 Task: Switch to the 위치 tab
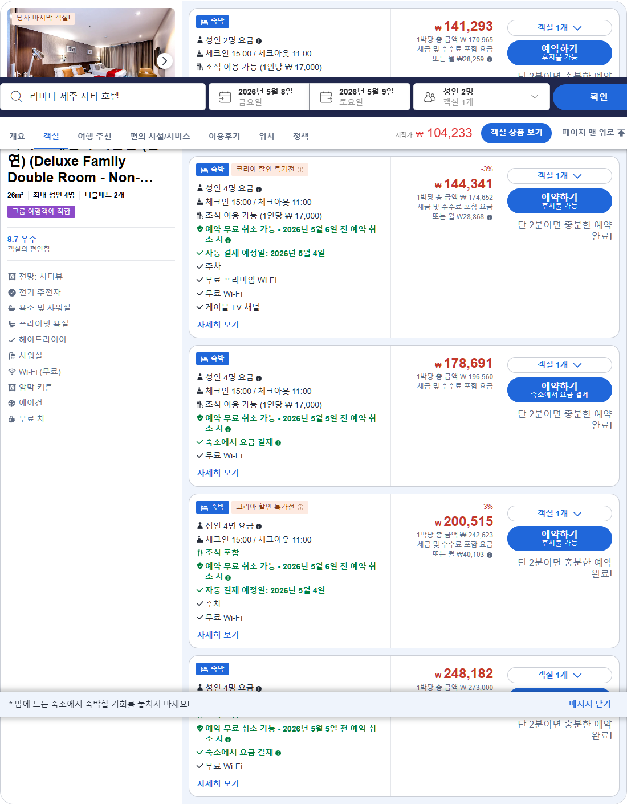tap(267, 137)
